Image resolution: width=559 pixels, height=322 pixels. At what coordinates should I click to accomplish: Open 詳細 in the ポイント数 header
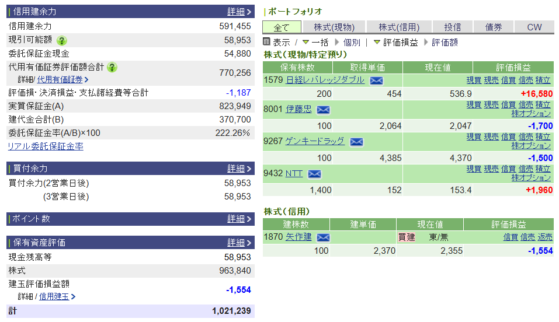(x=239, y=219)
